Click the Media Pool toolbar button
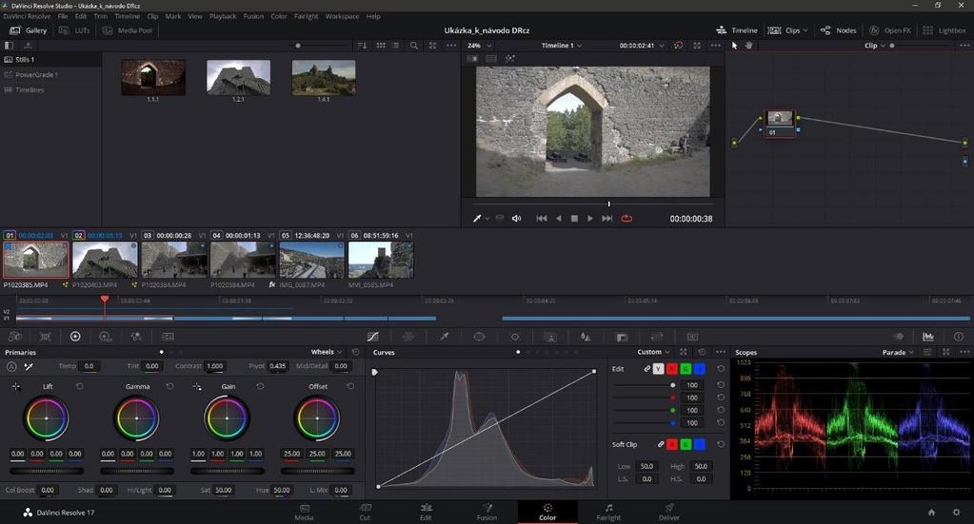The width and height of the screenshot is (974, 524). (128, 30)
